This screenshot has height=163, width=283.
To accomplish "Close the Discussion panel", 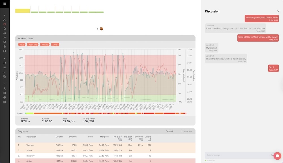I will pos(278,11).
